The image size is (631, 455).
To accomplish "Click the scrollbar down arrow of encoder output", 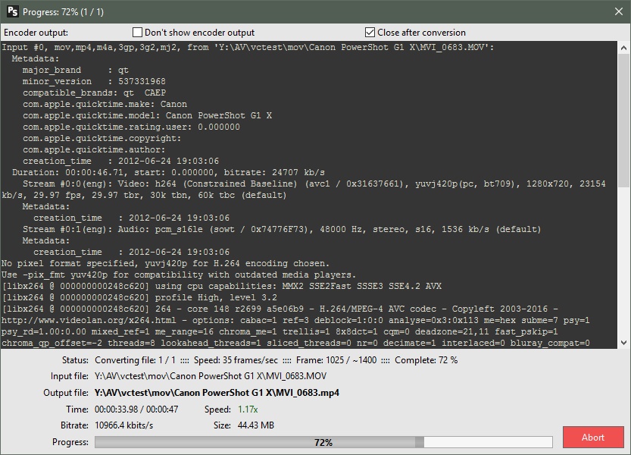I will [623, 343].
